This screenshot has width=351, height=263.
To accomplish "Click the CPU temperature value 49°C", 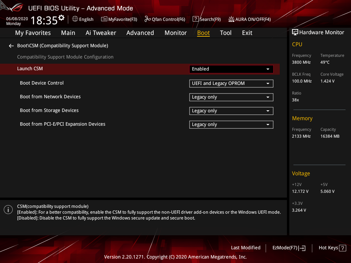I will (x=325, y=62).
